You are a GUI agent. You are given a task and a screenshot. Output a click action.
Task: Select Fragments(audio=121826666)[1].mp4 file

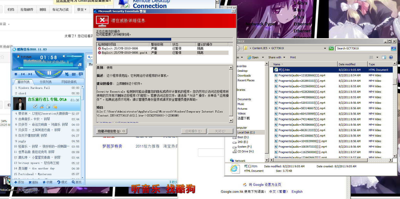click(333, 75)
